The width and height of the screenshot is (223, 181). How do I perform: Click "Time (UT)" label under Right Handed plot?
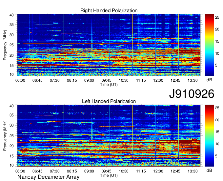click(109, 85)
